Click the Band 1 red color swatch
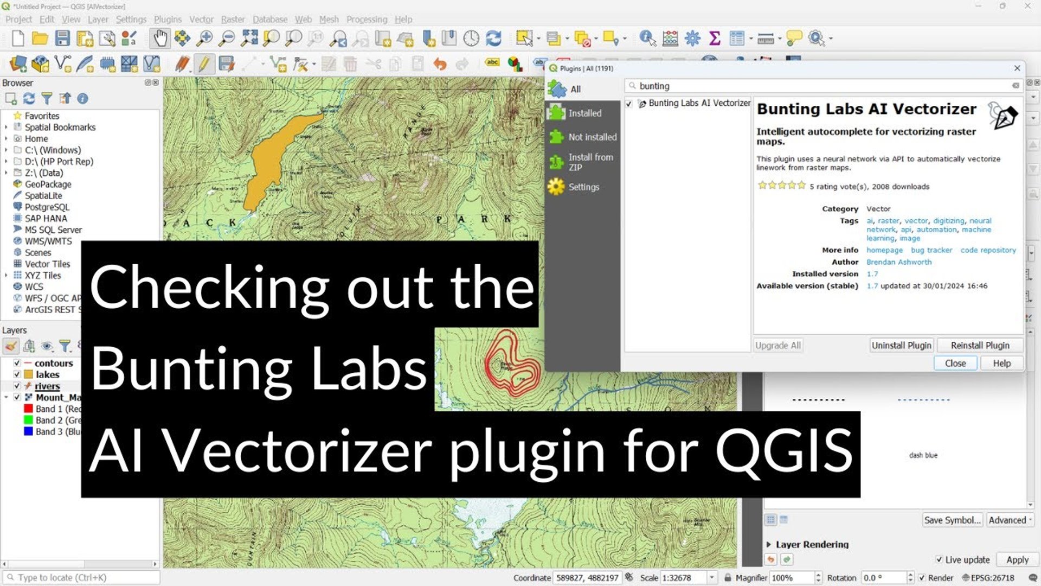This screenshot has height=586, width=1041. click(28, 409)
